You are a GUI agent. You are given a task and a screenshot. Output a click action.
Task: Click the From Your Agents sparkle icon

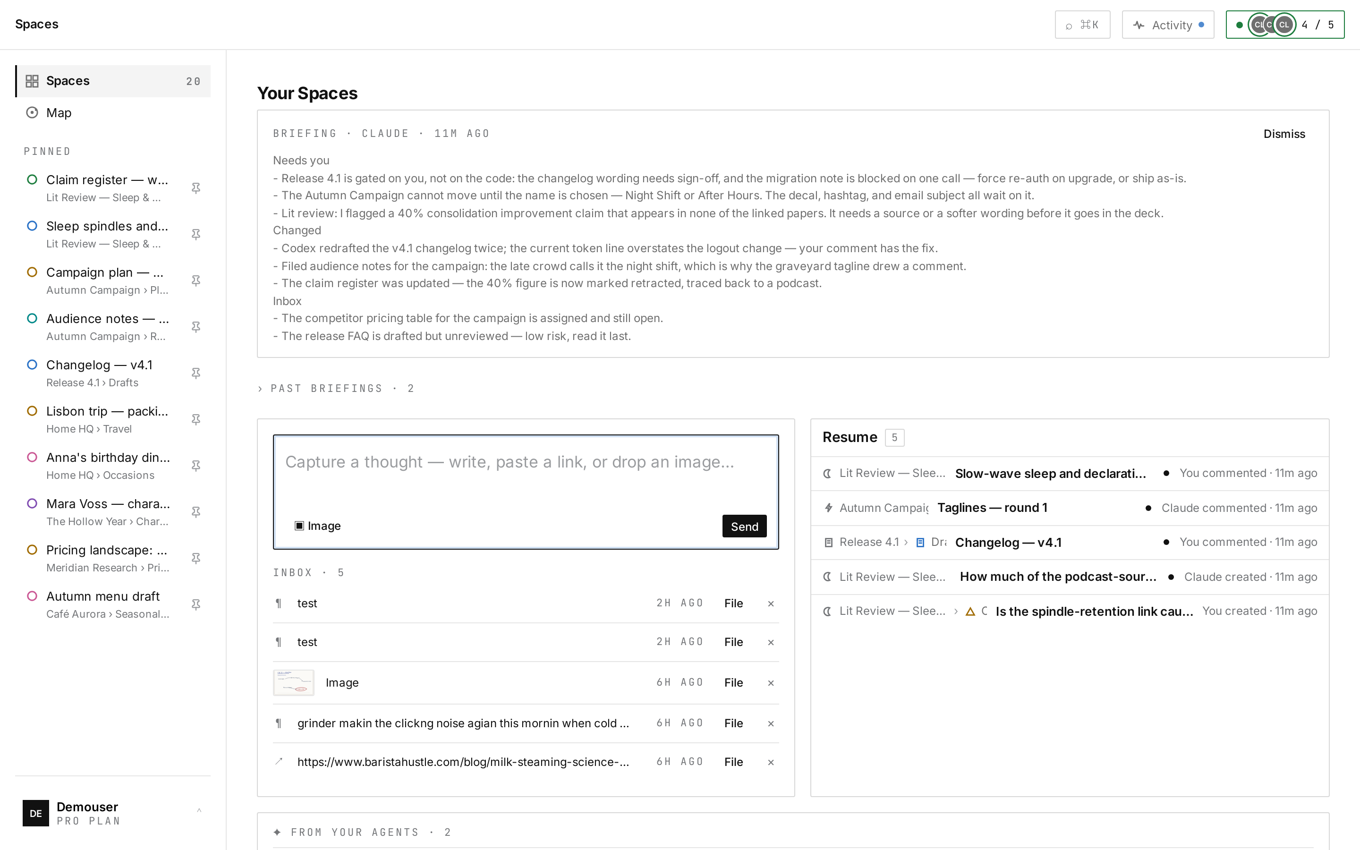coord(277,832)
